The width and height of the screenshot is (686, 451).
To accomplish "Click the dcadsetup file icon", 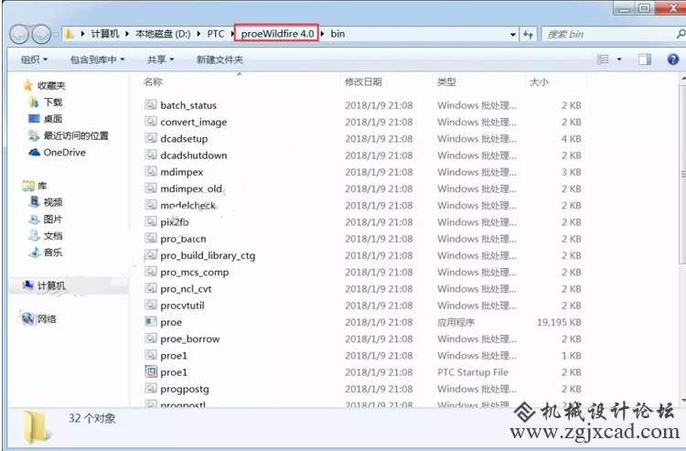I will pos(151,138).
